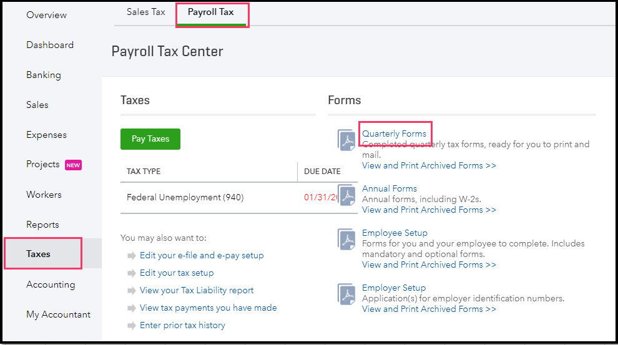Click the DUE DATE column header

pyautogui.click(x=322, y=172)
